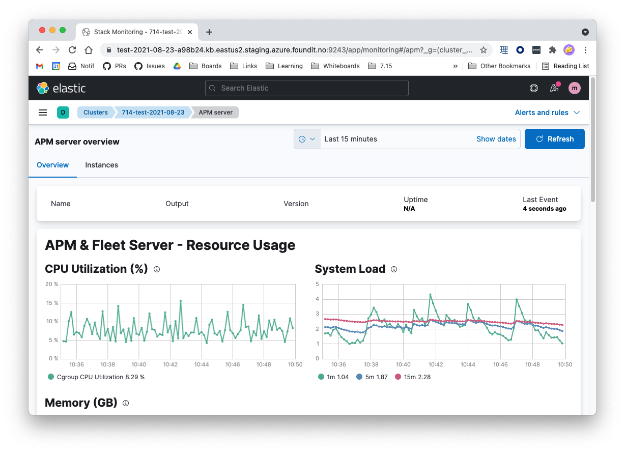Click the 'D' space selector badge
Image resolution: width=625 pixels, height=453 pixels.
63,112
